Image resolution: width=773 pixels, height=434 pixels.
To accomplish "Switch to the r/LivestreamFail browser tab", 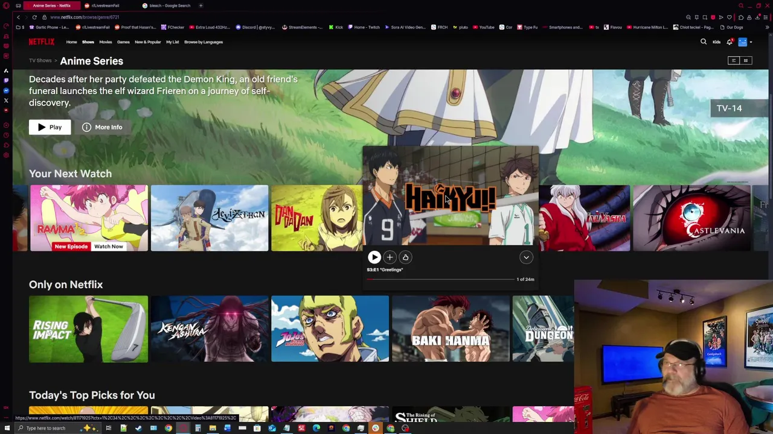I will coord(106,5).
